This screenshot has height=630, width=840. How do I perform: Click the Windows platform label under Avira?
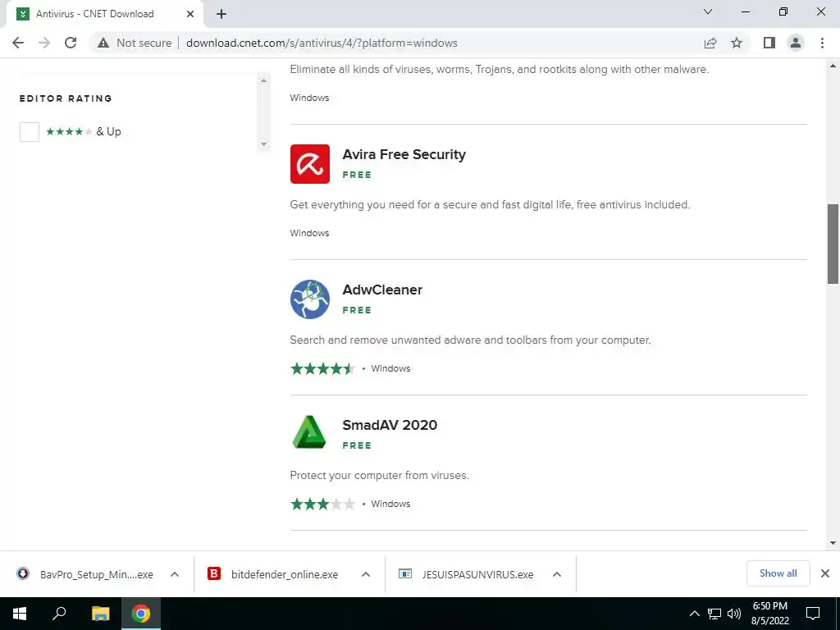click(309, 233)
